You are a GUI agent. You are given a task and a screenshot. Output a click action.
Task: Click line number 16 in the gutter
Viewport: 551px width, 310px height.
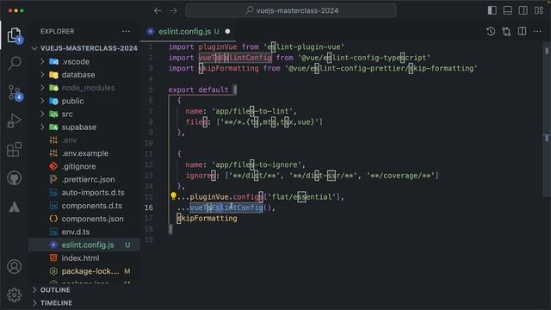(x=149, y=208)
